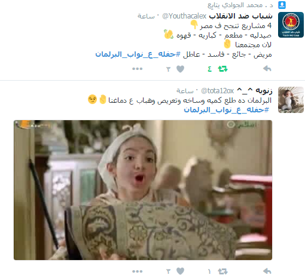The image size is (305, 278).
Task: Retweet the tota12ox tweet
Action: (x=222, y=271)
